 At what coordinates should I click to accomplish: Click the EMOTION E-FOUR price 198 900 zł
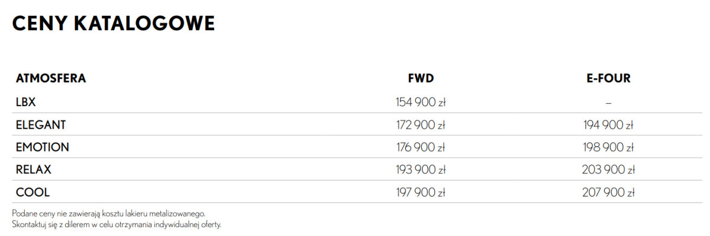pyautogui.click(x=608, y=147)
